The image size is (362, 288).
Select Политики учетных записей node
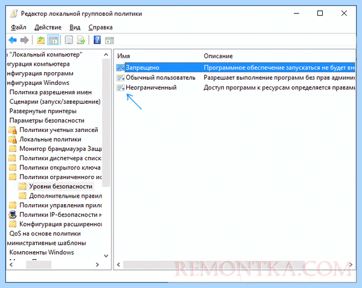point(59,130)
